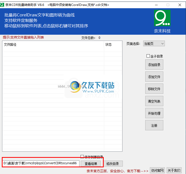The image size is (186, 174).
Task: Click the 文件总数 label
Action: 88,38
